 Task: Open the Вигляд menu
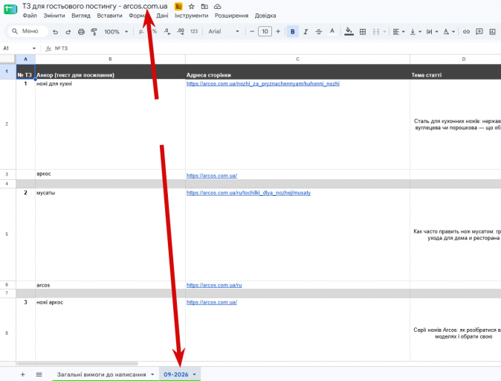point(81,16)
